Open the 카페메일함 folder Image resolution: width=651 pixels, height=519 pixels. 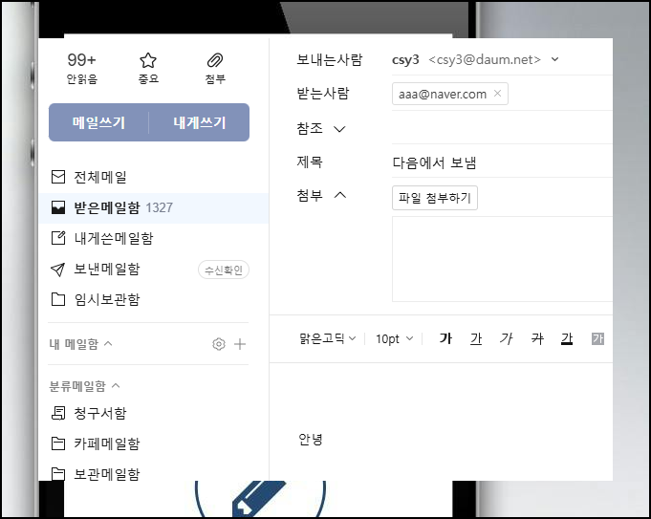click(107, 443)
